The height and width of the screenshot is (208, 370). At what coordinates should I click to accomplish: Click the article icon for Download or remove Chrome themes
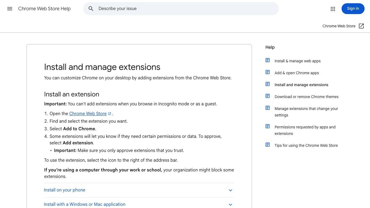(268, 96)
